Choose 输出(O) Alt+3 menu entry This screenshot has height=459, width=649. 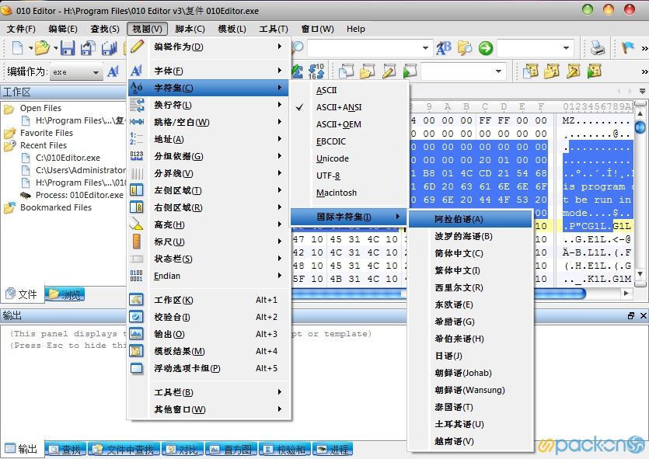[x=209, y=334]
